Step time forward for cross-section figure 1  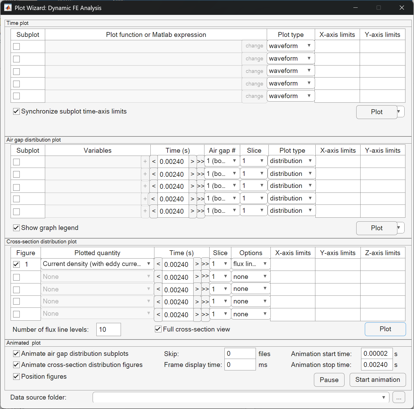[x=197, y=264]
